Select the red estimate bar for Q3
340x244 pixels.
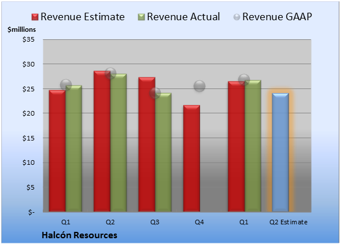[x=147, y=144]
